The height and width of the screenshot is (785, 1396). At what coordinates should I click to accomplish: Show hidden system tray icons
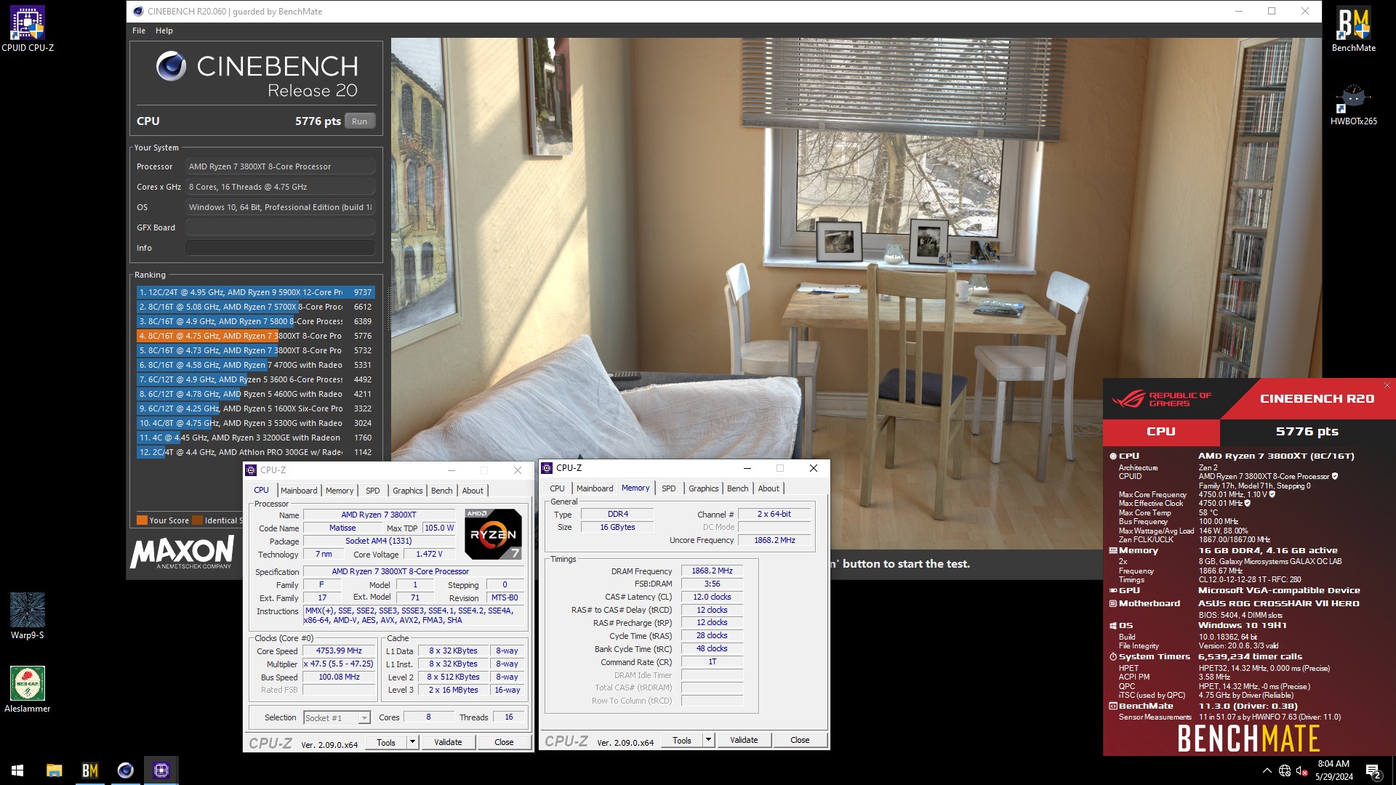1267,770
